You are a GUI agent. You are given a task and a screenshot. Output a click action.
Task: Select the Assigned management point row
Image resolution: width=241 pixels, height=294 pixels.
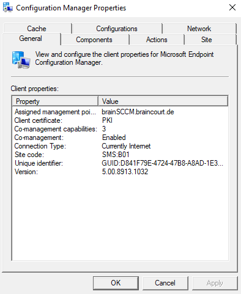pyautogui.click(x=120, y=112)
